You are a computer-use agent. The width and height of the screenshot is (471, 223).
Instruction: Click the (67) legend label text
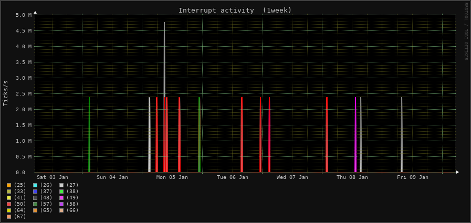point(20,217)
